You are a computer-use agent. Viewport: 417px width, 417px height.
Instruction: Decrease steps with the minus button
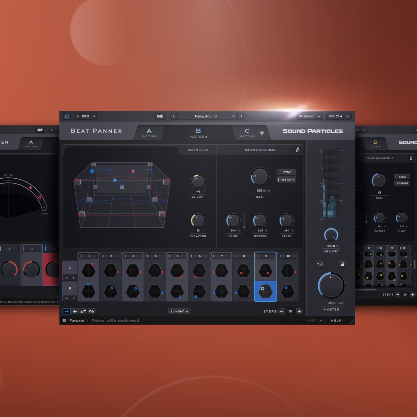coord(282,311)
